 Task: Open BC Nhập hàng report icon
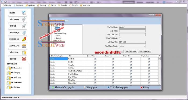pyautogui.click(x=9, y=82)
